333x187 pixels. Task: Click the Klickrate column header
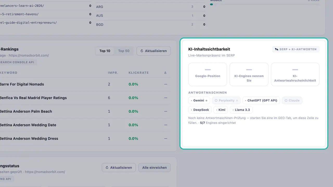coord(139,73)
